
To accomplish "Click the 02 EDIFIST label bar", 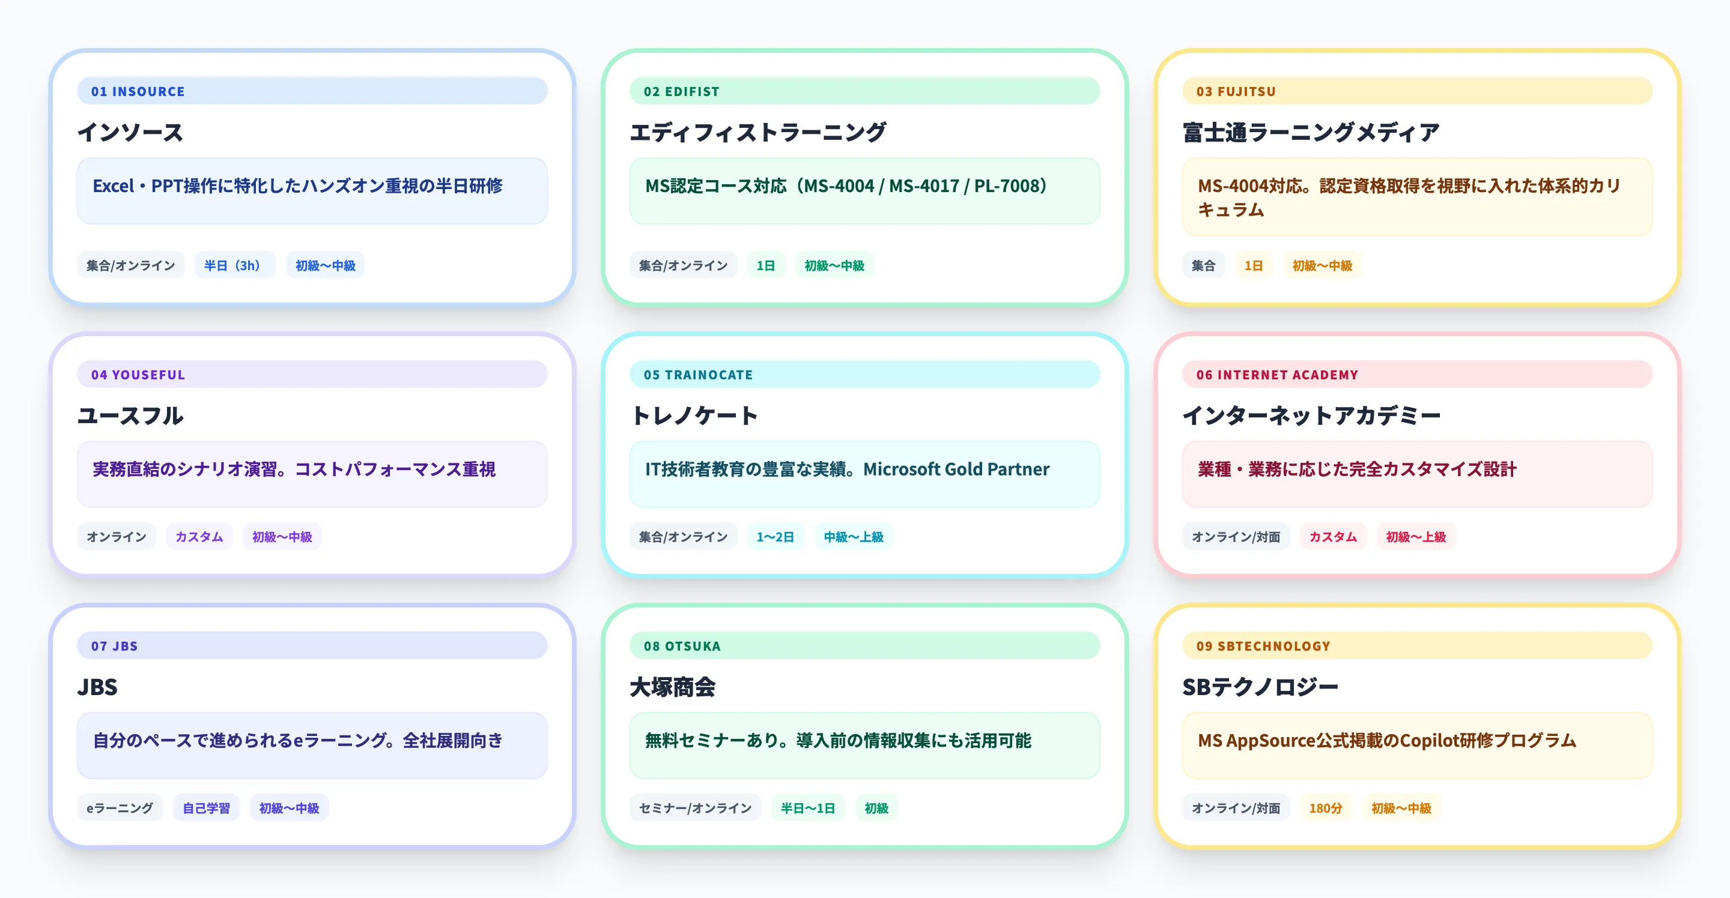I will click(x=865, y=91).
